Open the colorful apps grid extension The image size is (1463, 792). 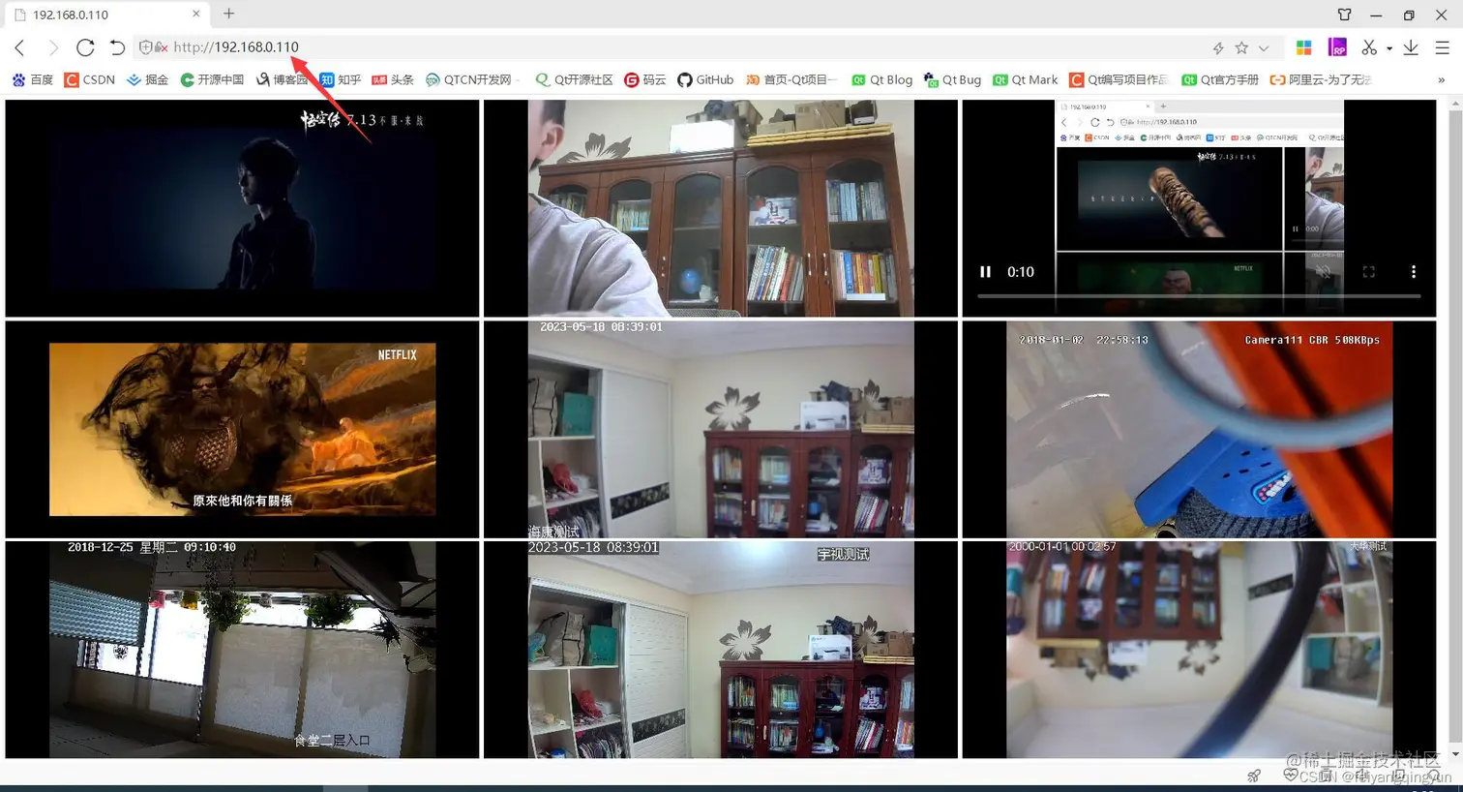pos(1303,47)
